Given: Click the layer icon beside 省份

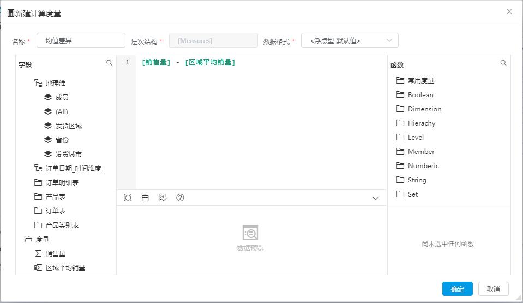Looking at the screenshot, I should (x=48, y=140).
